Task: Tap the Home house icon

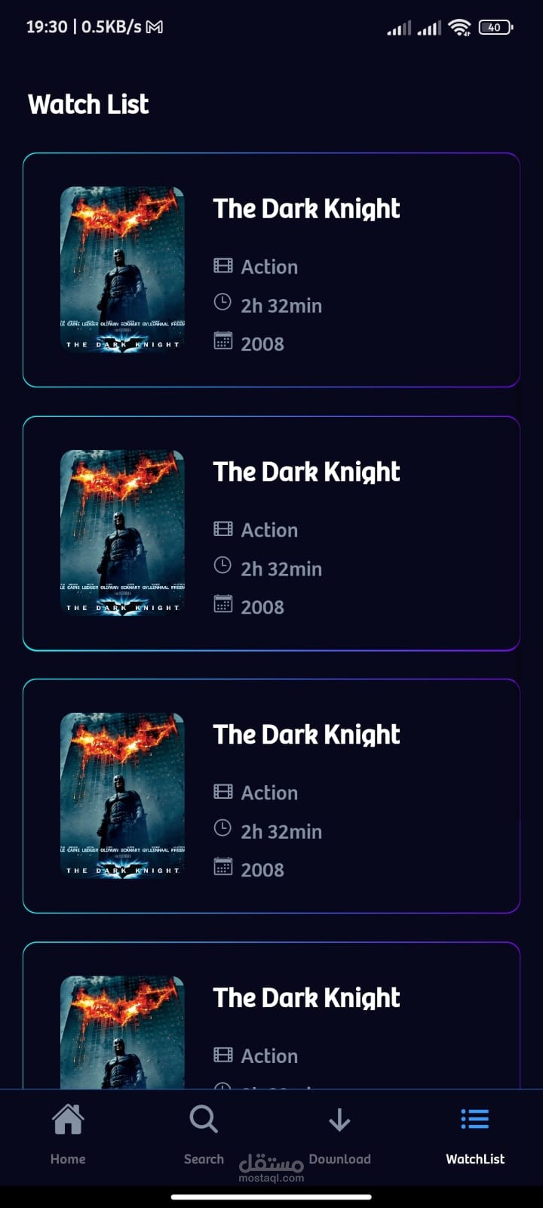Action: [68, 1120]
